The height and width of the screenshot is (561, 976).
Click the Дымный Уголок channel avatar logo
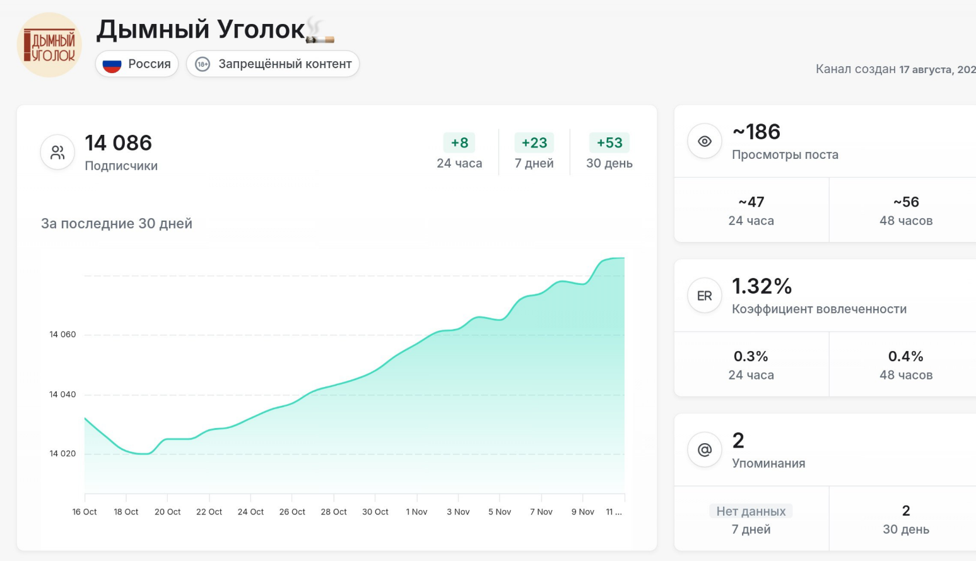coord(49,45)
